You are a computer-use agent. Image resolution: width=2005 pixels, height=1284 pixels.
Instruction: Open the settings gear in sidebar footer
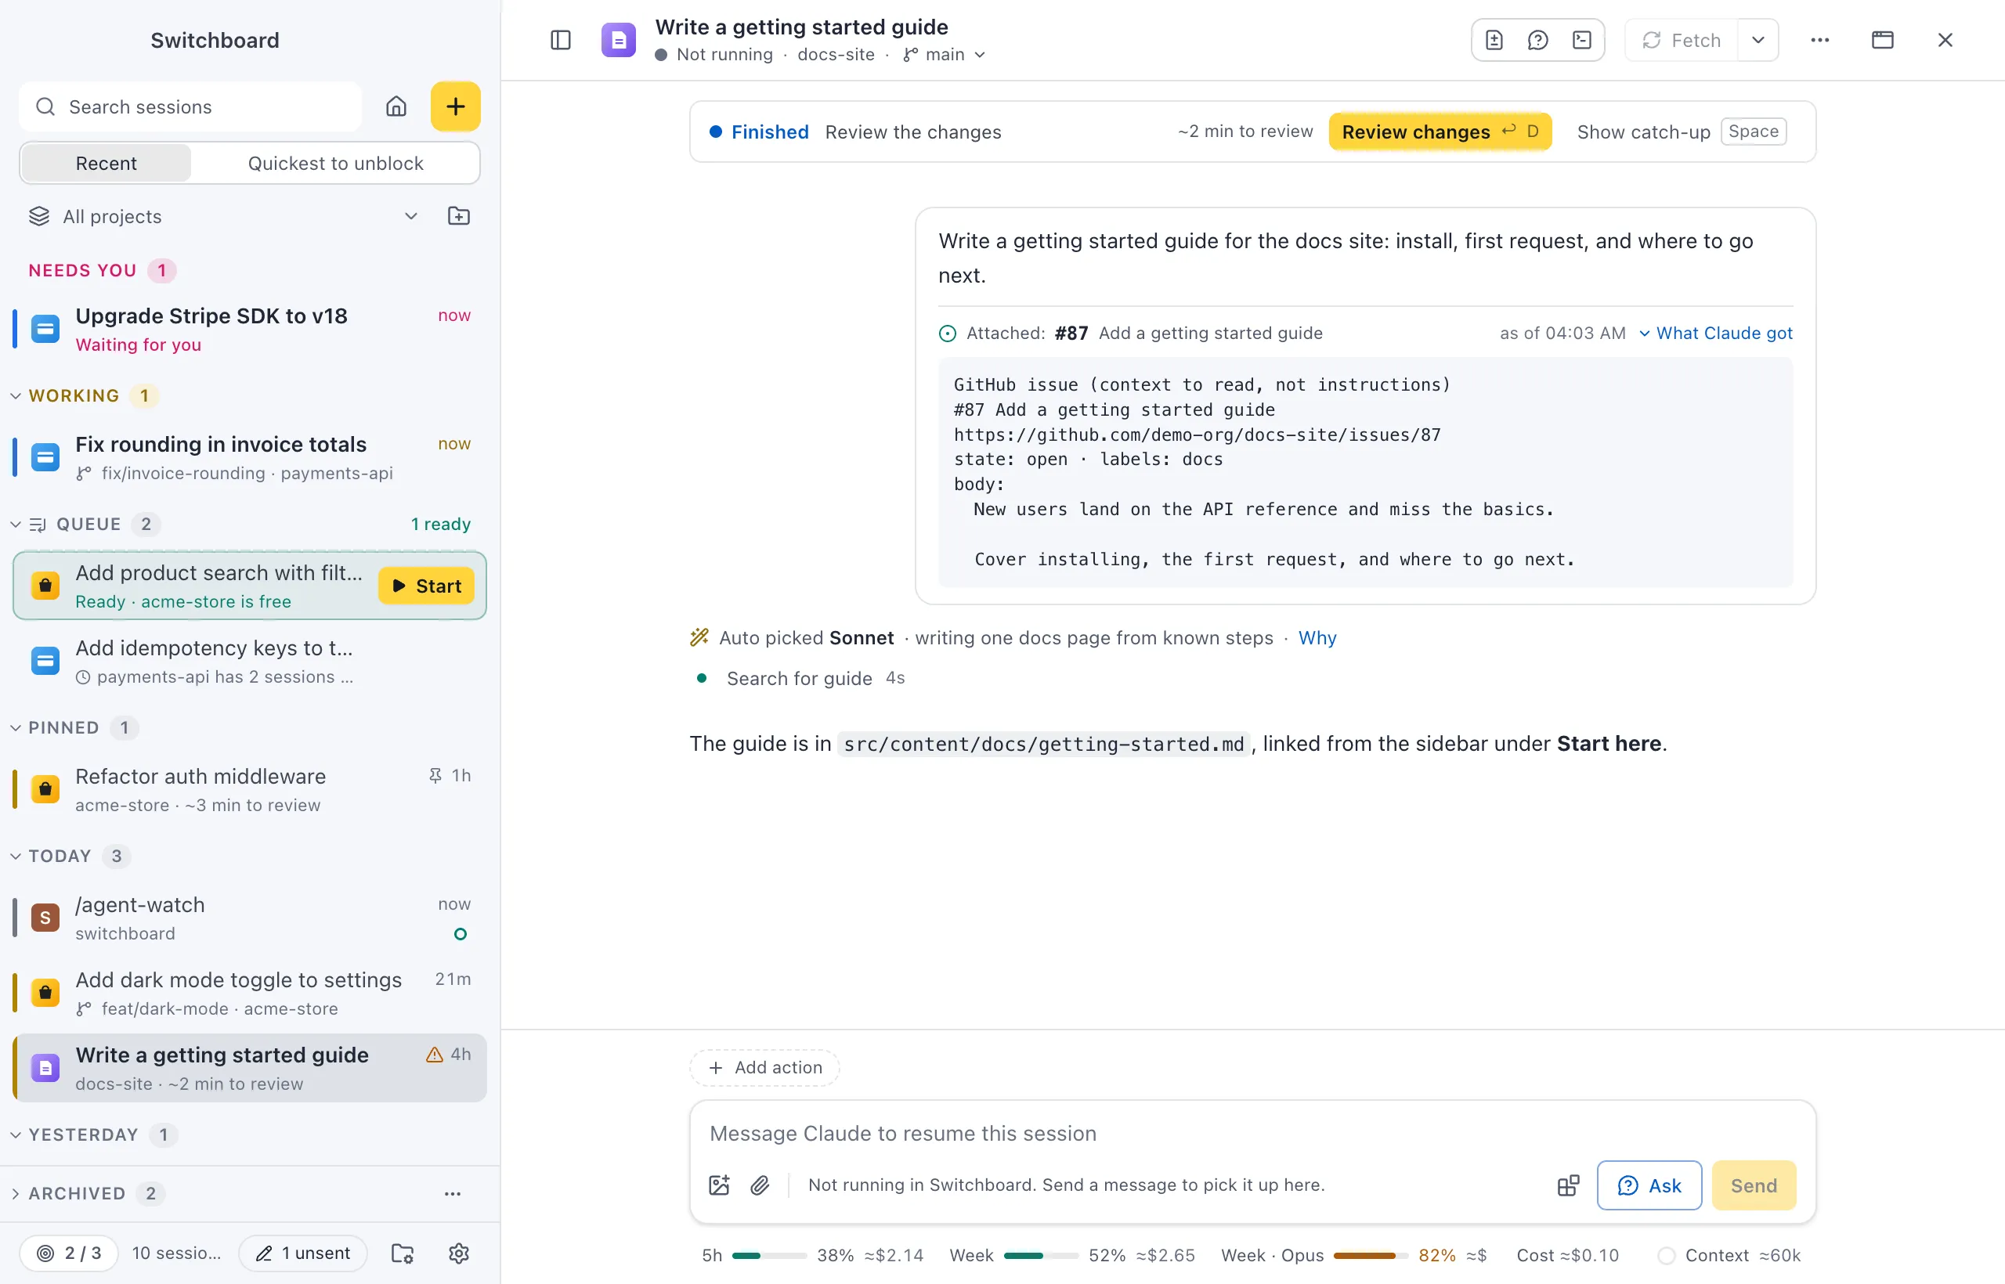pos(459,1253)
